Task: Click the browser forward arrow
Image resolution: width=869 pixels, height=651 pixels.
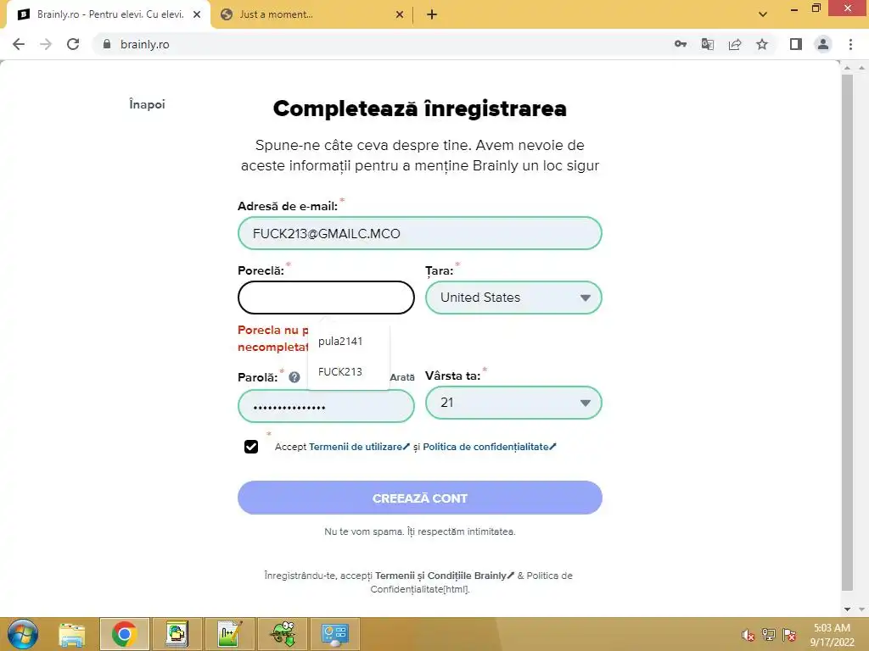Action: (x=46, y=44)
